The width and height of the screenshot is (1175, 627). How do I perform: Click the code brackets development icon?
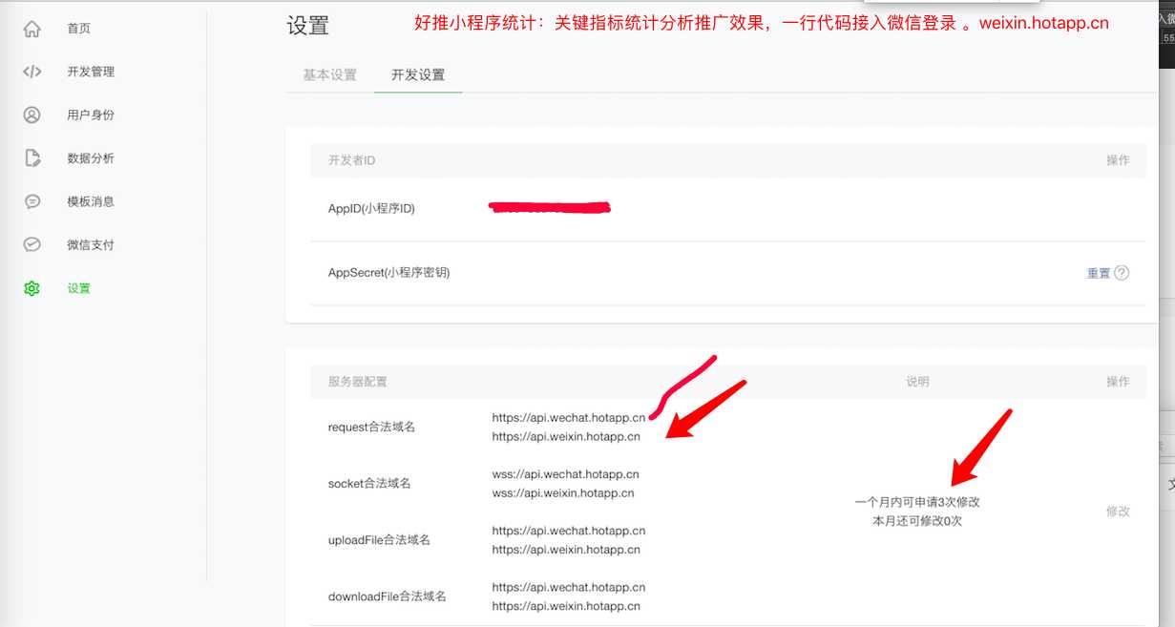point(31,72)
